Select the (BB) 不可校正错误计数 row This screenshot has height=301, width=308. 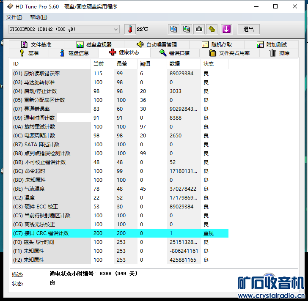pos(120,162)
